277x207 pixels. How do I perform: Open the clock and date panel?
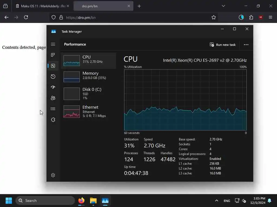tap(258, 201)
